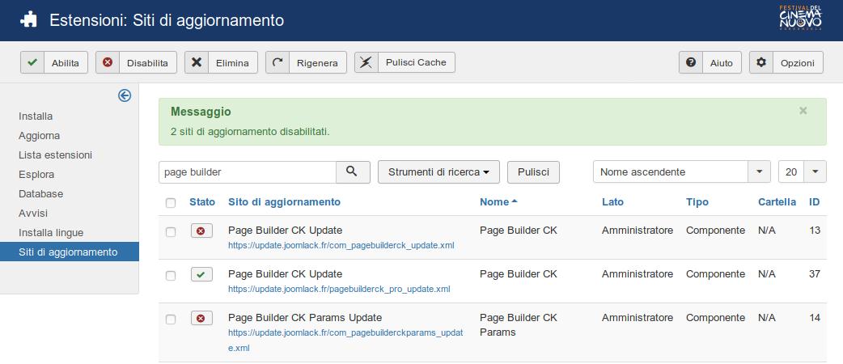Viewport: 843px width, 364px height.
Task: Toggle the green enabled status of ID 37
Action: (x=201, y=275)
